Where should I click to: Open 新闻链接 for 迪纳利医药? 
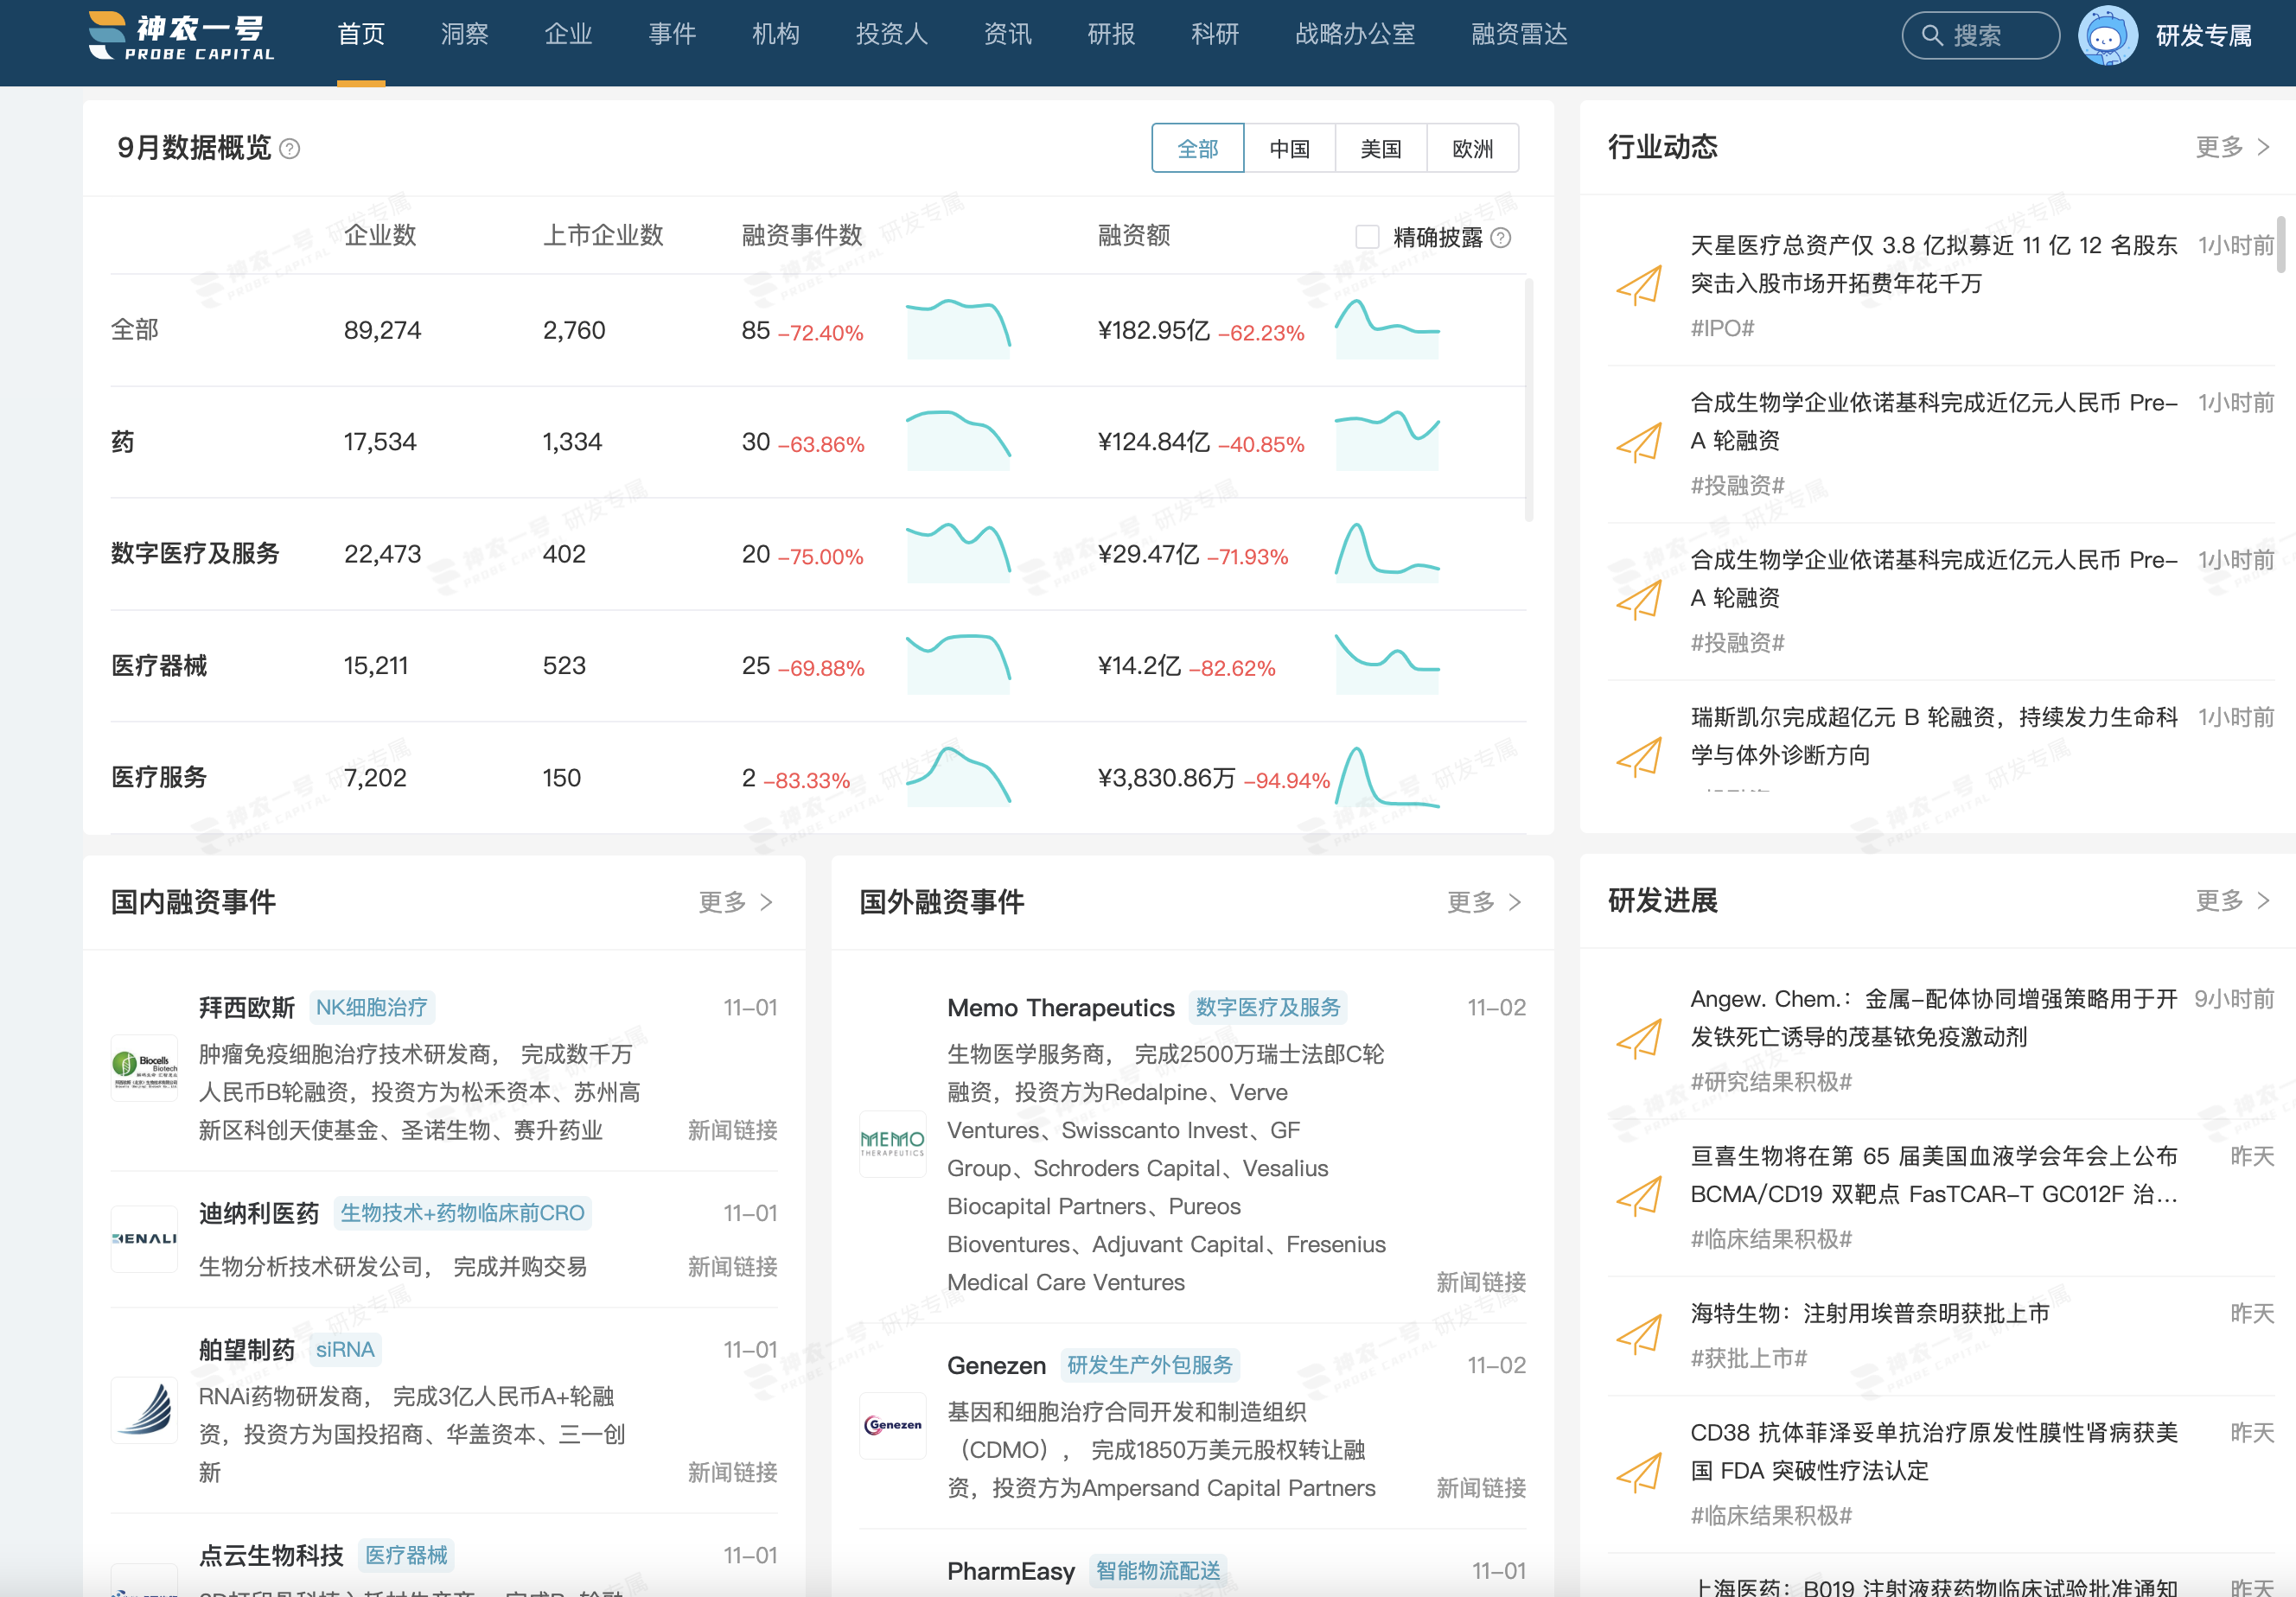(732, 1266)
